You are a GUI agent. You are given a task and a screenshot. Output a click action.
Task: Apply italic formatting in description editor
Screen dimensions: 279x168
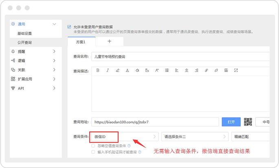pyautogui.click(x=108, y=71)
